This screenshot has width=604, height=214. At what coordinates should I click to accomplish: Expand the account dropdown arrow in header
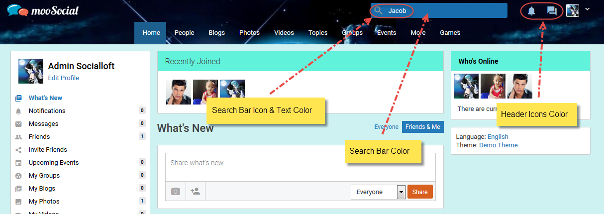(x=588, y=9)
